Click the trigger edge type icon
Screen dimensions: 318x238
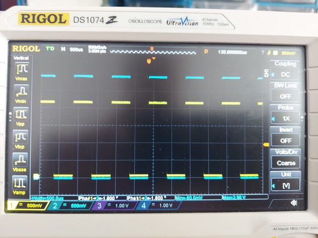pos(269,53)
